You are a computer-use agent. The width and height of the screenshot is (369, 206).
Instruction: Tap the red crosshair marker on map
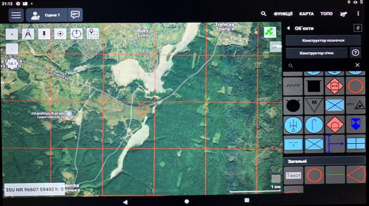(143, 109)
